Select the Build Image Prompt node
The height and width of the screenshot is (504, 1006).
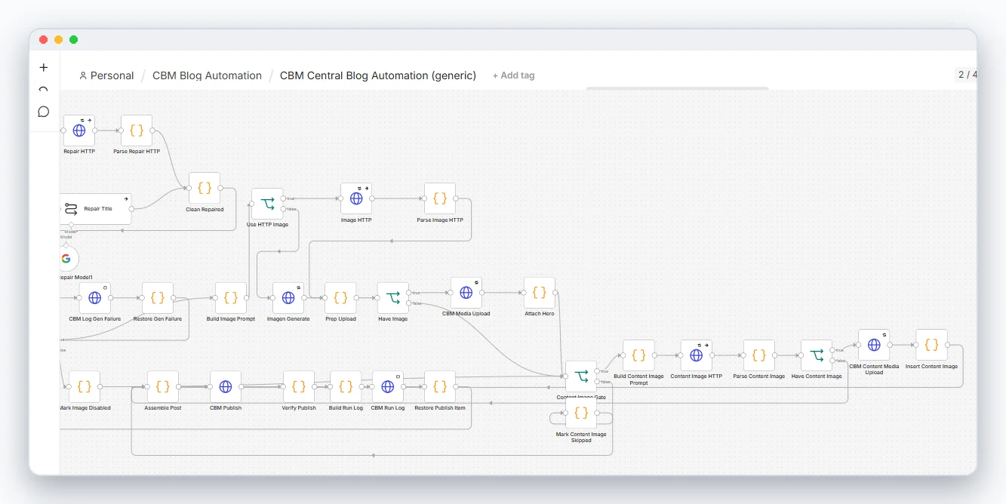(x=231, y=298)
